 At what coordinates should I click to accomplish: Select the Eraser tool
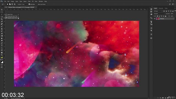coord(2,34)
